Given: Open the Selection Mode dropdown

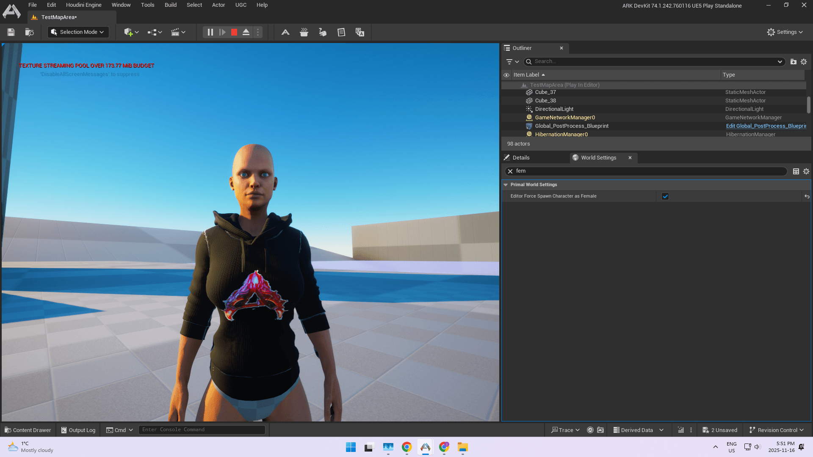Looking at the screenshot, I should tap(78, 32).
